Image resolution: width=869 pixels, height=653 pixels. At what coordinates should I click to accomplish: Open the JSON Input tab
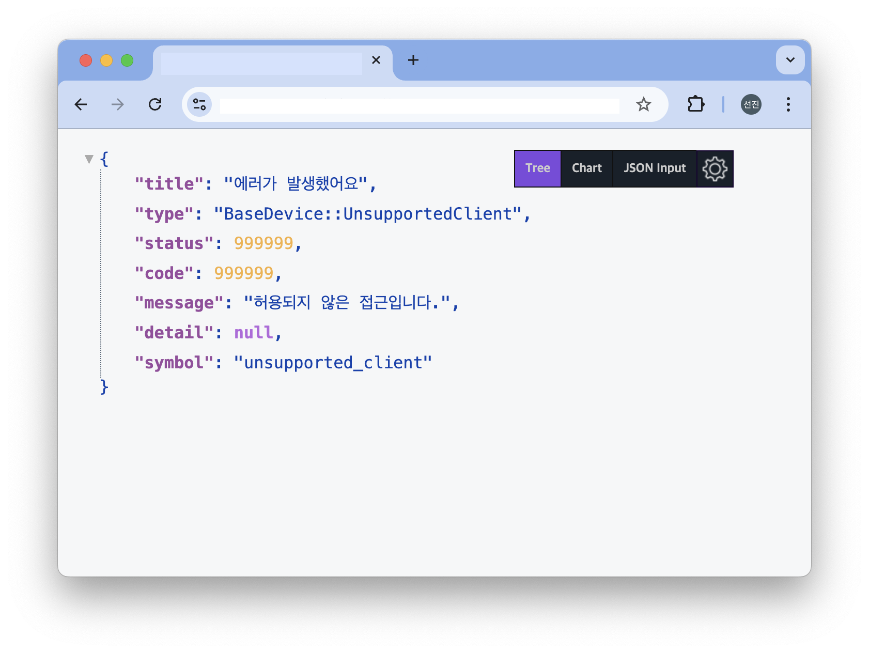point(655,168)
